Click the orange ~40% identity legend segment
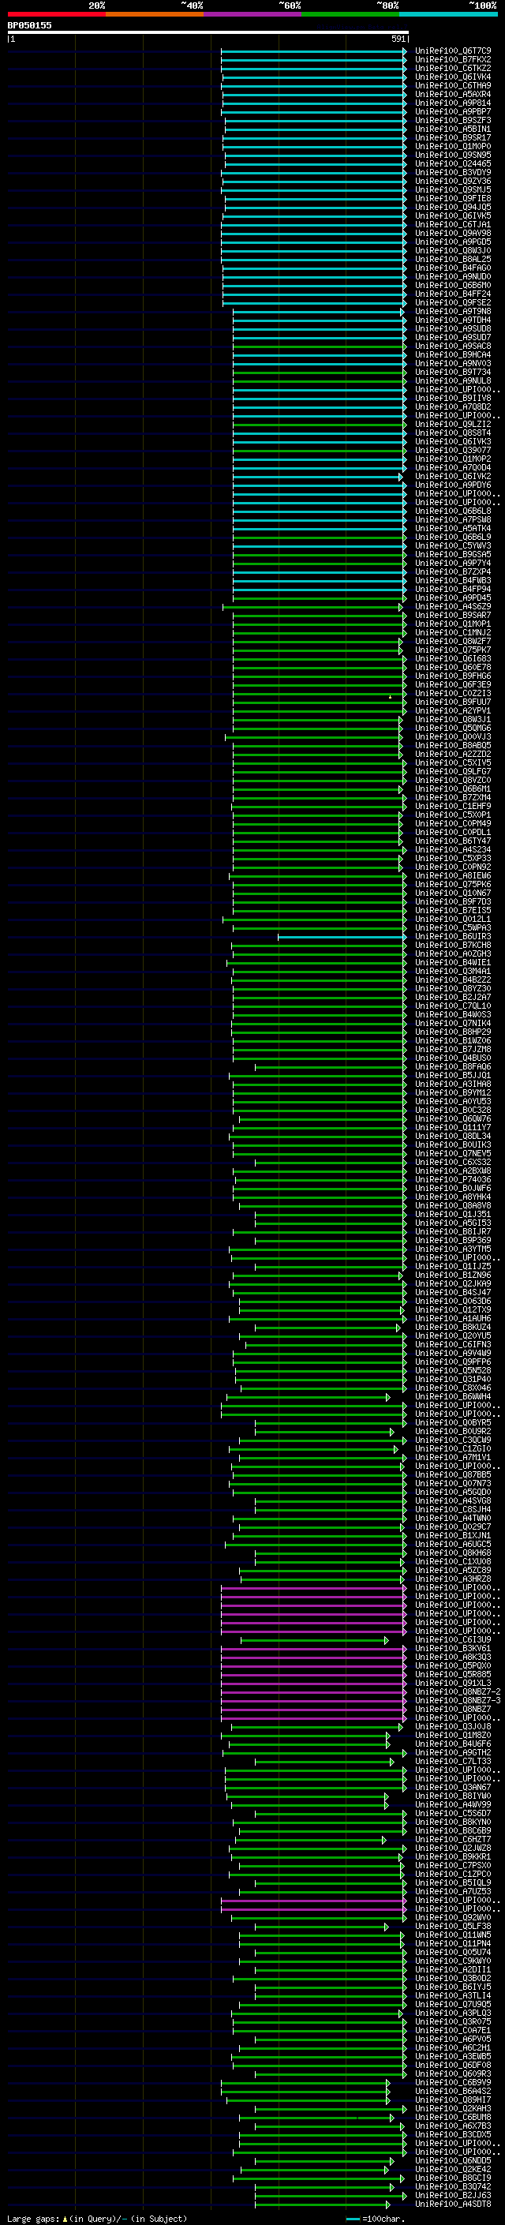The width and height of the screenshot is (505, 2225). (x=155, y=14)
